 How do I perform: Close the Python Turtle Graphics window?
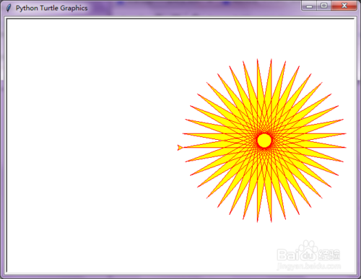click(x=344, y=6)
